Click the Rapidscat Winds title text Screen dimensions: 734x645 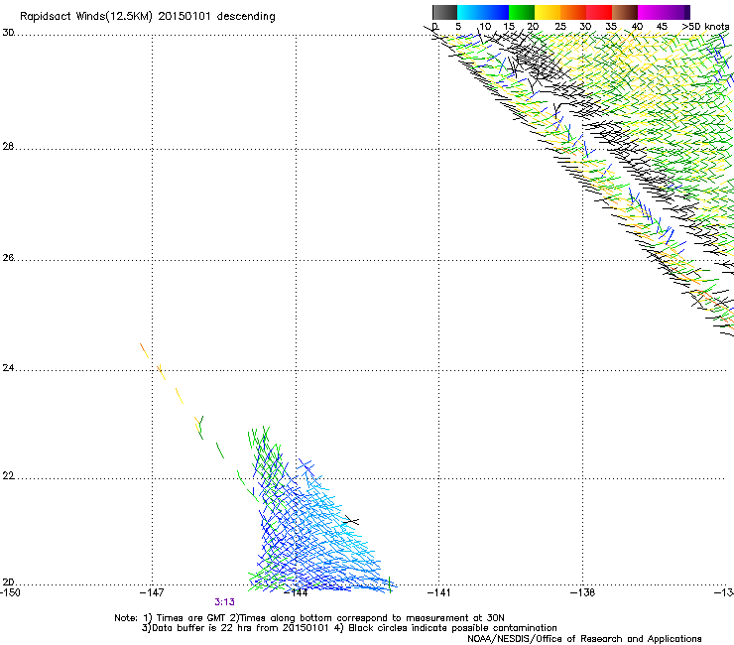click(x=148, y=17)
